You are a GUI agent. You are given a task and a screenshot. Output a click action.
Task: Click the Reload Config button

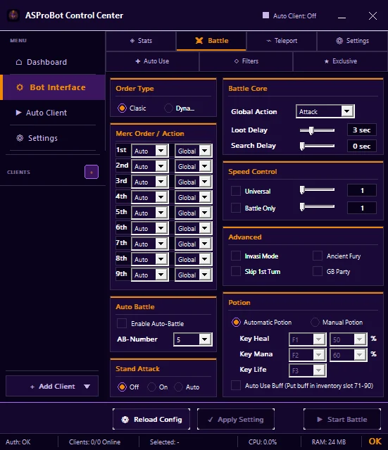click(x=151, y=419)
